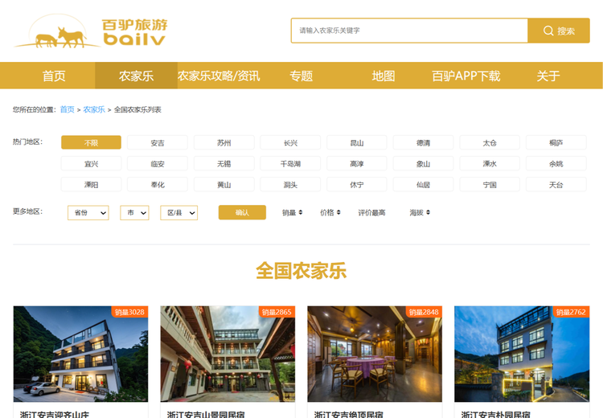Open the 专题 navigation tab
603x418 pixels.
pos(301,76)
